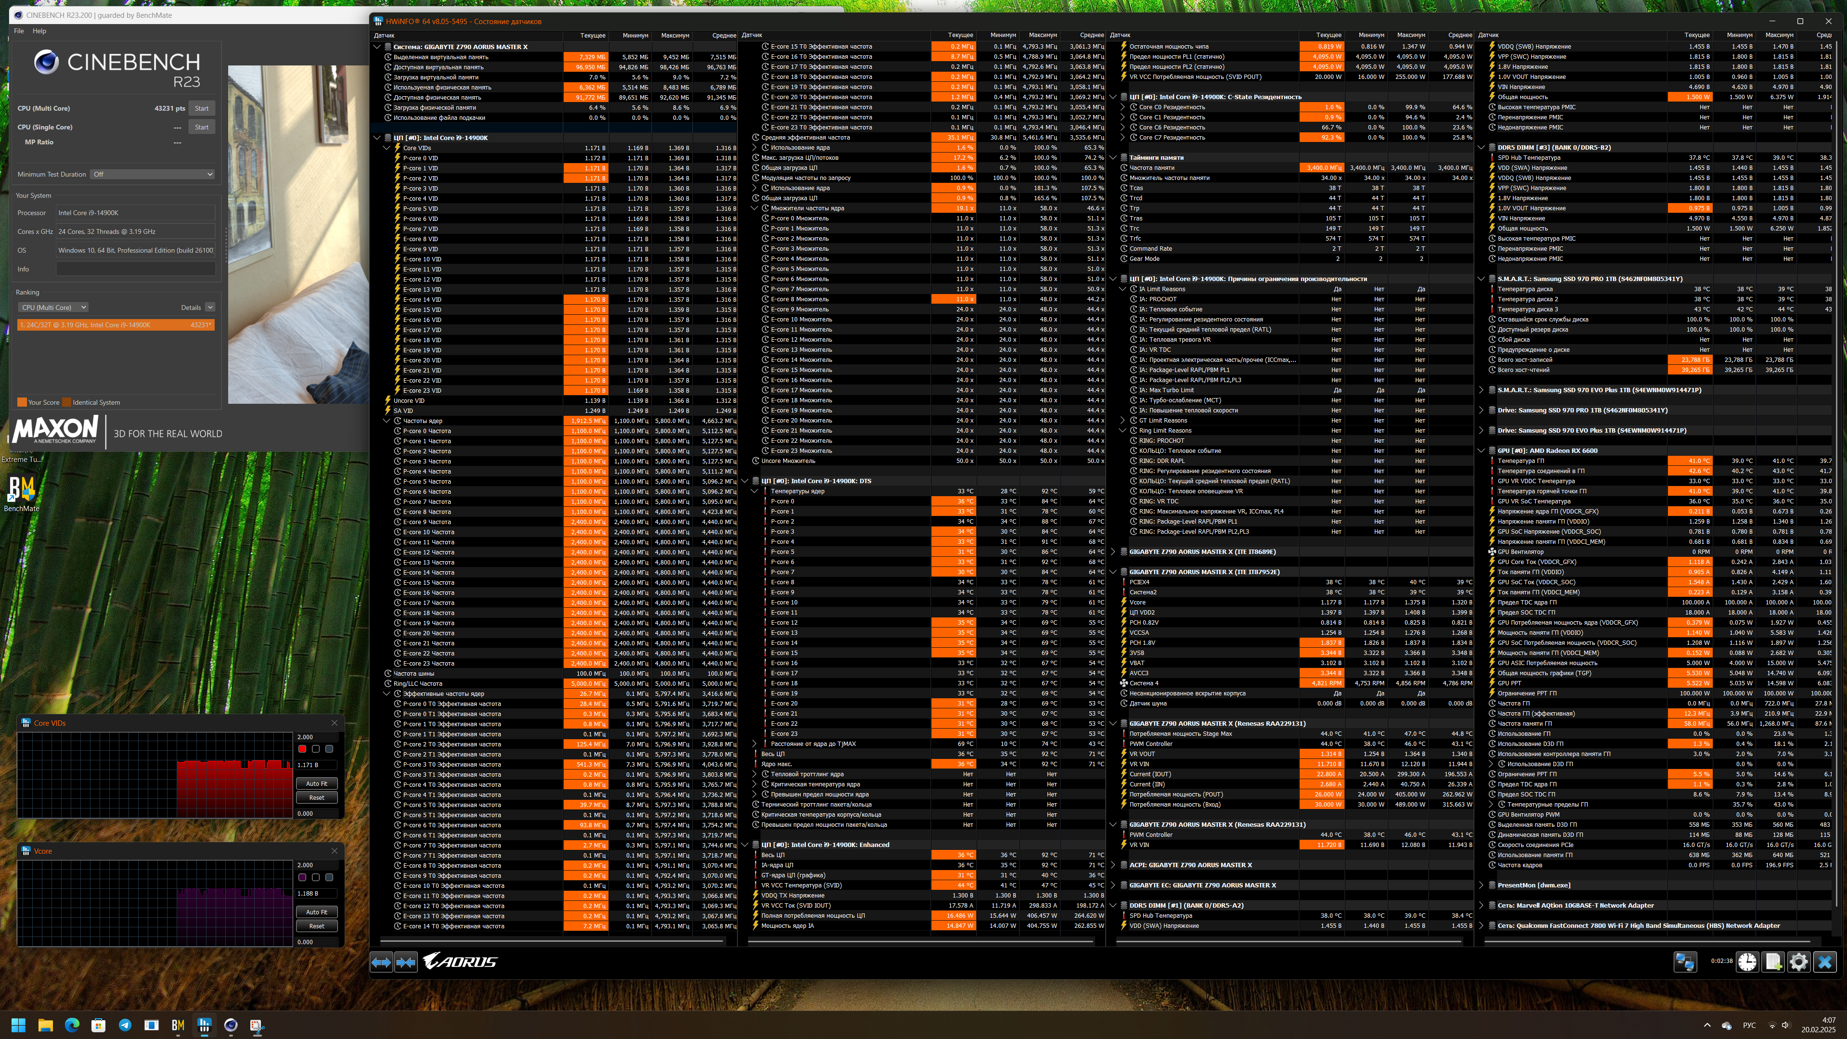Collapse the Core VIDs tree node
This screenshot has width=1847, height=1039.
click(387, 148)
